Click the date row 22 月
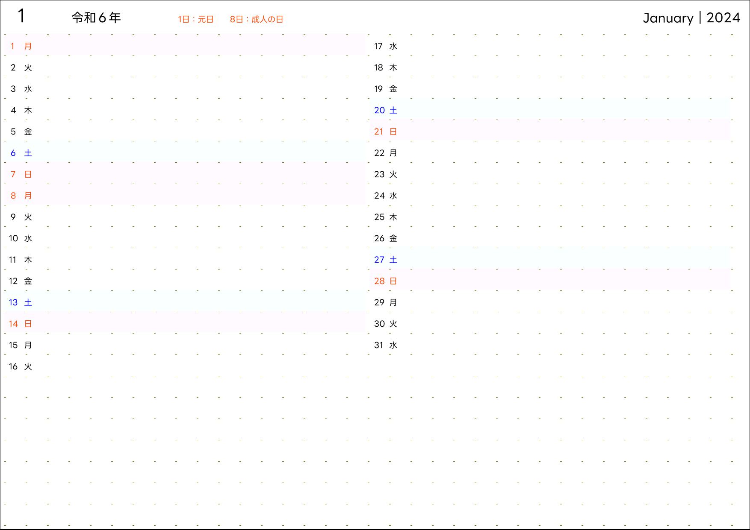 click(550, 152)
